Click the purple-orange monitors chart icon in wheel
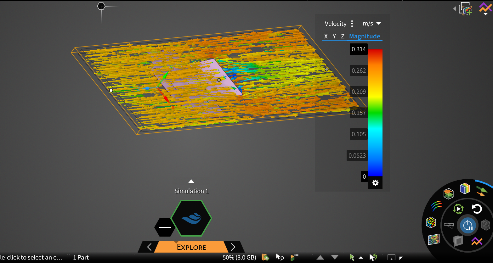Viewport: 493px width, 263px height. (477, 241)
